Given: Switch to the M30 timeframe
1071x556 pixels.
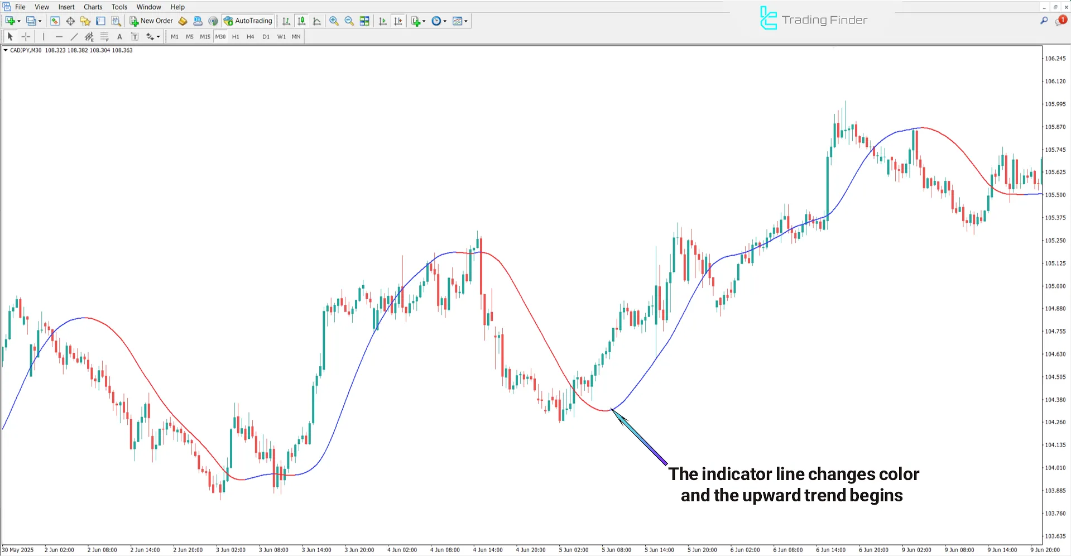Looking at the screenshot, I should (220, 36).
